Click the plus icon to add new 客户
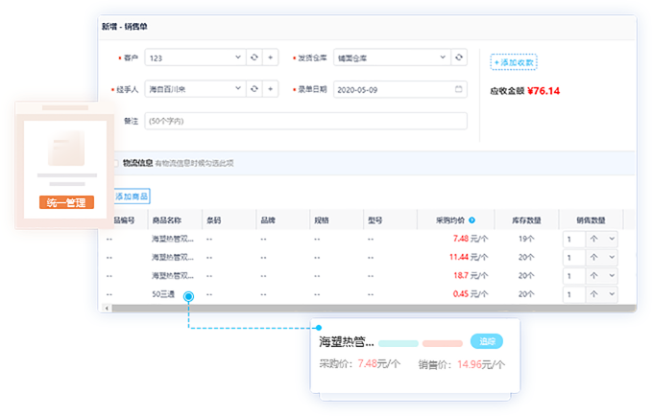The height and width of the screenshot is (416, 652). click(x=271, y=58)
